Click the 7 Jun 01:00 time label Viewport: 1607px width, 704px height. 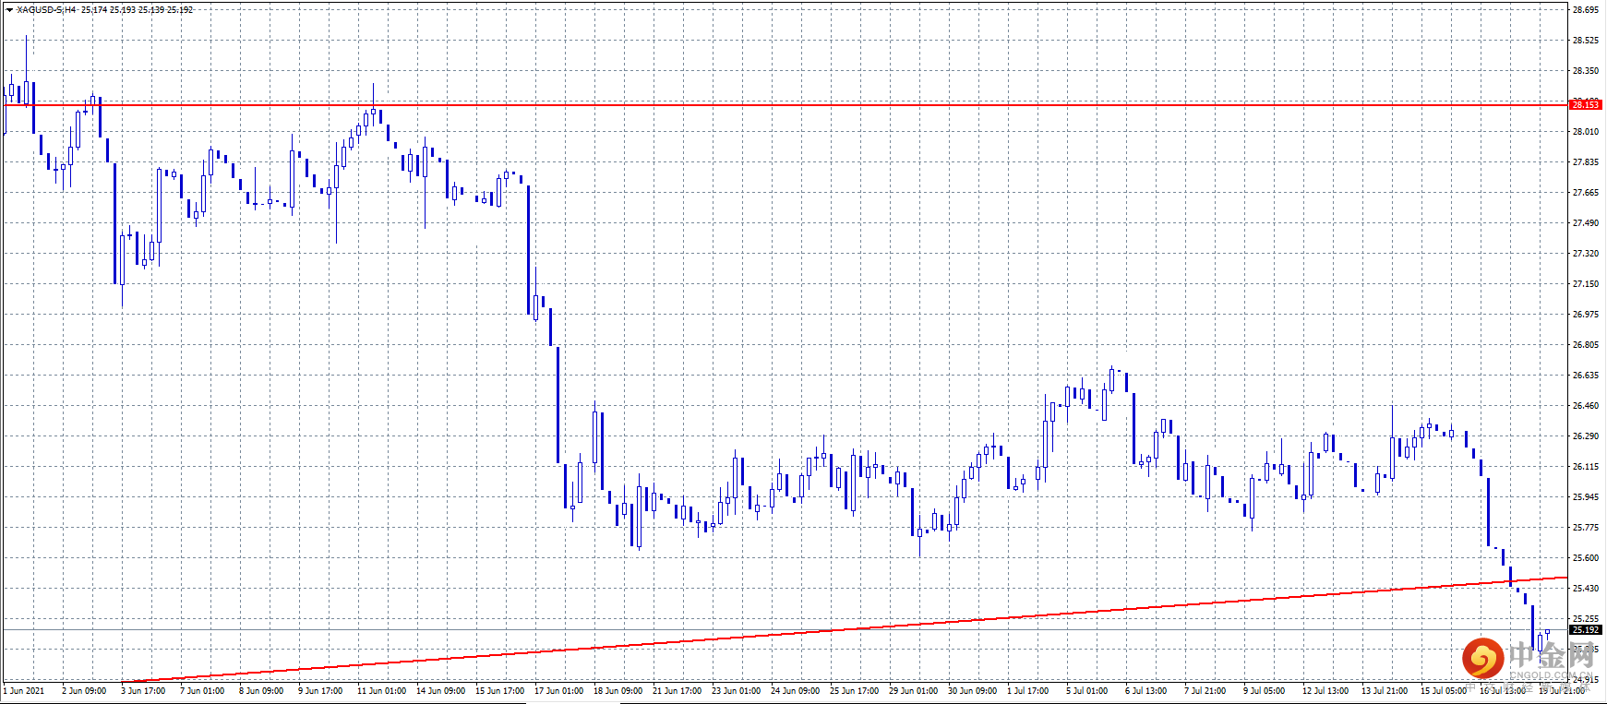202,691
